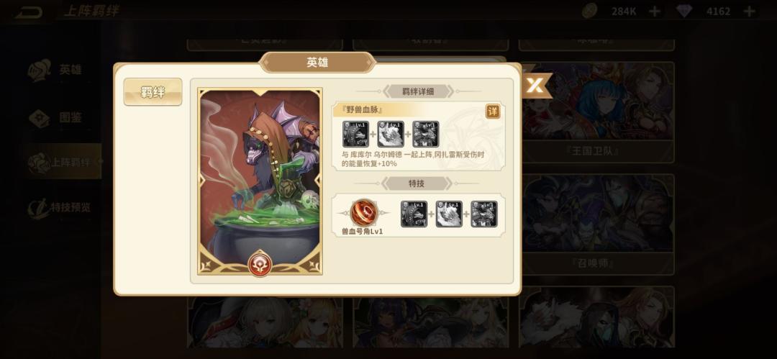Add diamonds with plus beside 4162

(x=750, y=12)
